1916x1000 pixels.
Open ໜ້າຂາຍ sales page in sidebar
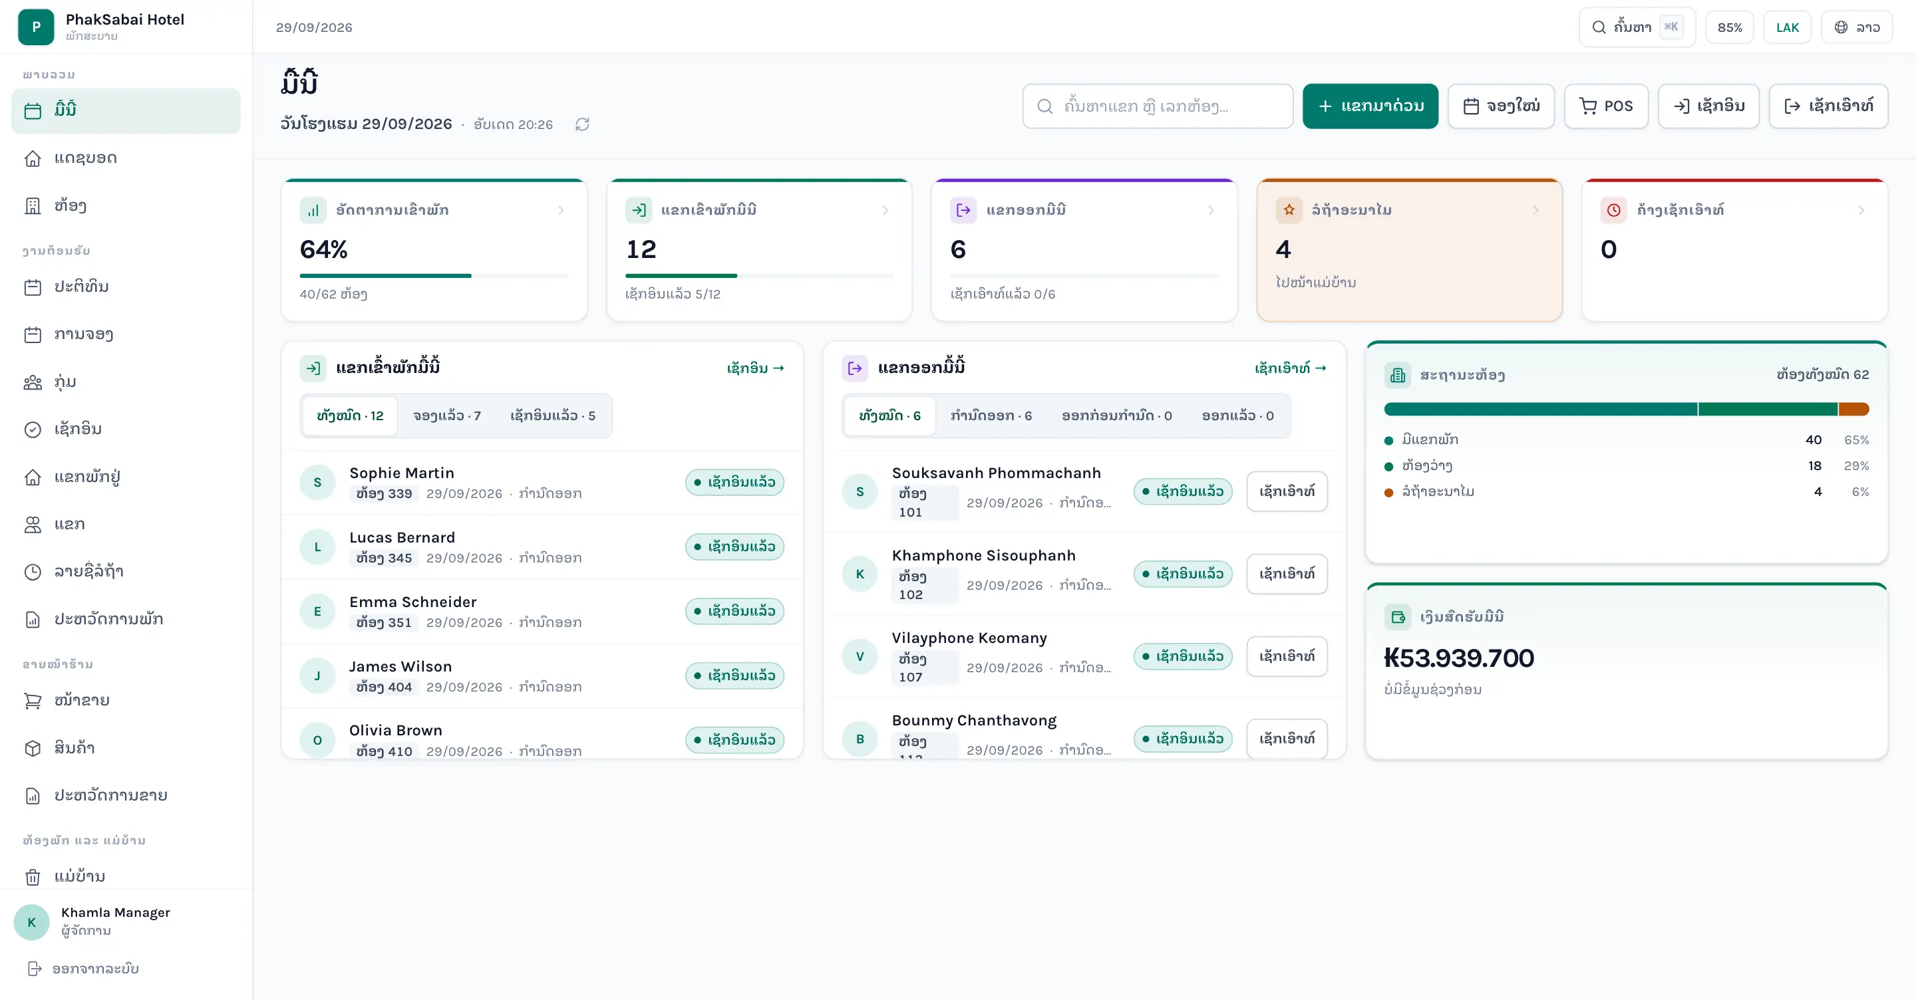126,699
